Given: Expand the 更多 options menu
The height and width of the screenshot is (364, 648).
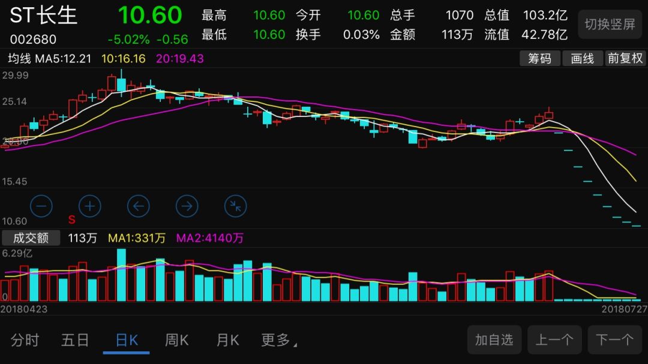Looking at the screenshot, I should 279,340.
